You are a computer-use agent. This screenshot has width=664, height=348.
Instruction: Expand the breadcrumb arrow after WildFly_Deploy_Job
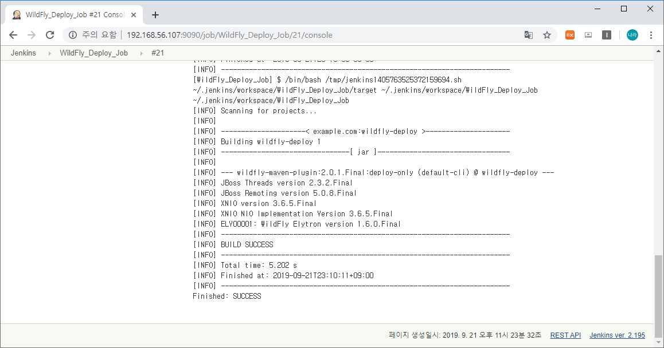[142, 53]
